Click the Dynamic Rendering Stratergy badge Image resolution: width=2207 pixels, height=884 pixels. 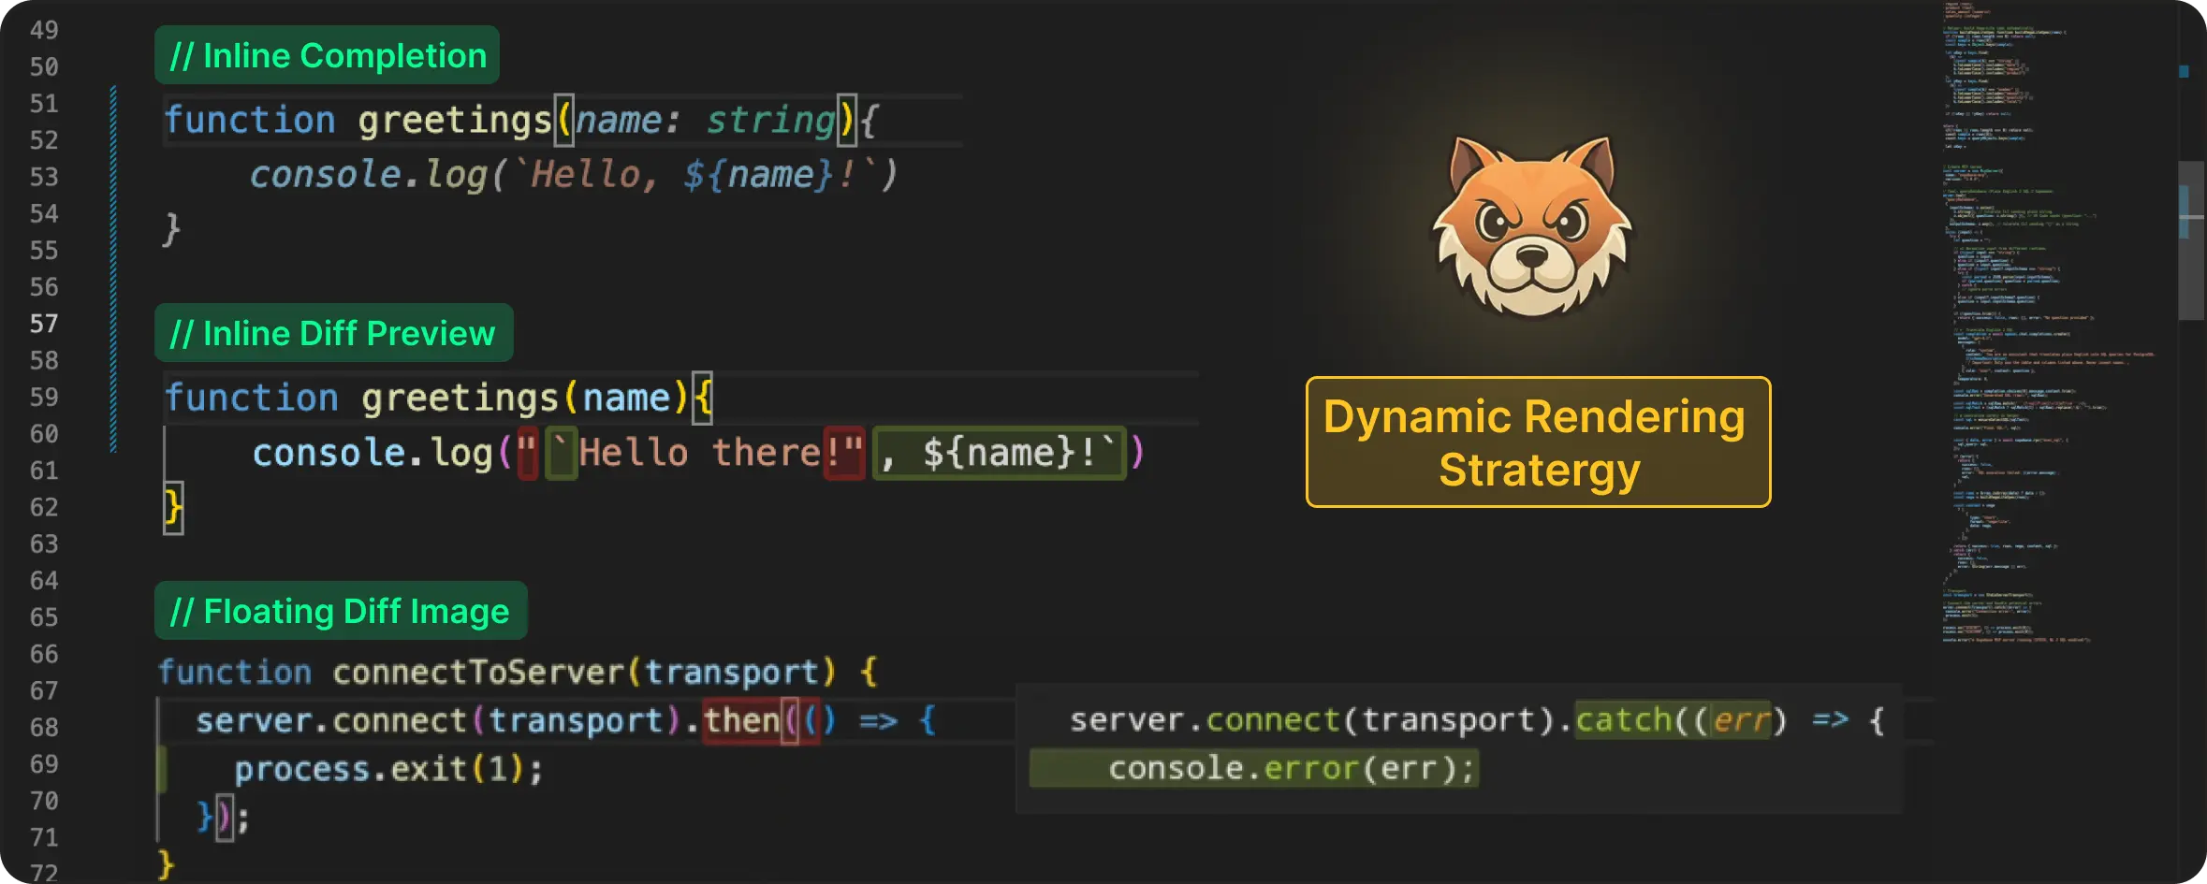[1537, 442]
